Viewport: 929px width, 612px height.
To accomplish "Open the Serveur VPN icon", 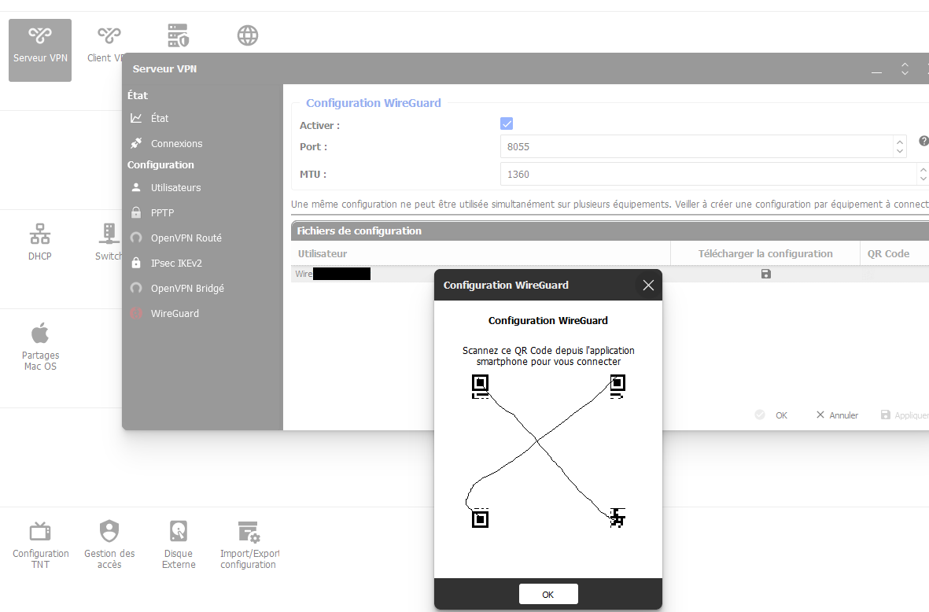I will coord(39,50).
